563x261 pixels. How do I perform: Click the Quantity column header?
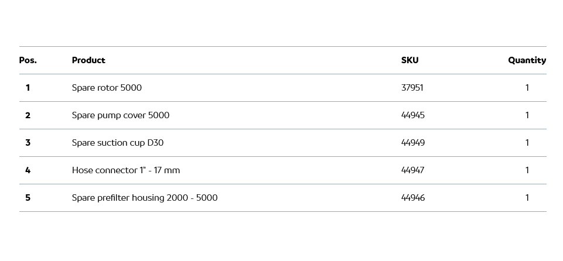(527, 60)
